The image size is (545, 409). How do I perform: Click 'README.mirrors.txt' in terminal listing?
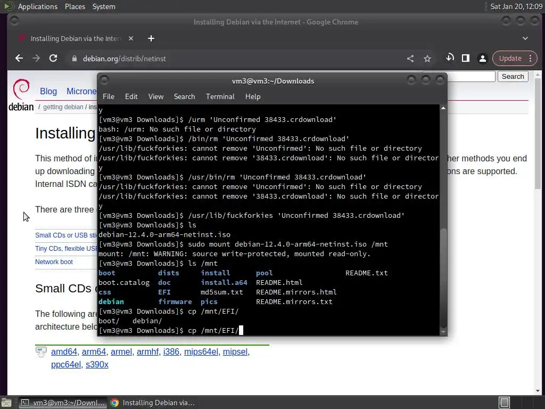pyautogui.click(x=294, y=301)
